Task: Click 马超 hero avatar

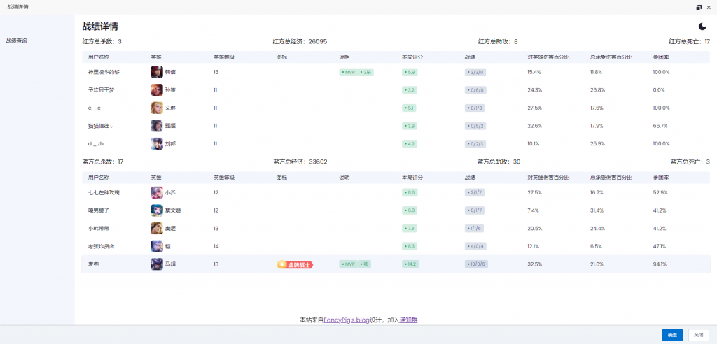Action: tap(157, 264)
